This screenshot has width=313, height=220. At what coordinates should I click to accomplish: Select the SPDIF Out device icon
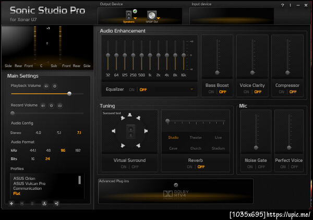[x=152, y=15]
